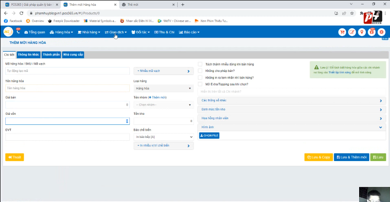
Task: Go back with browser back arrow
Action: point(6,13)
